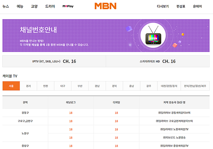Viewport: 213px width, 149px height.
Task: Go to MoPlay
Action: 68,6
